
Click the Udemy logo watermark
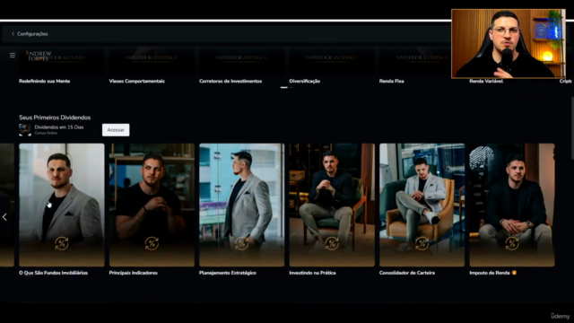click(560, 316)
